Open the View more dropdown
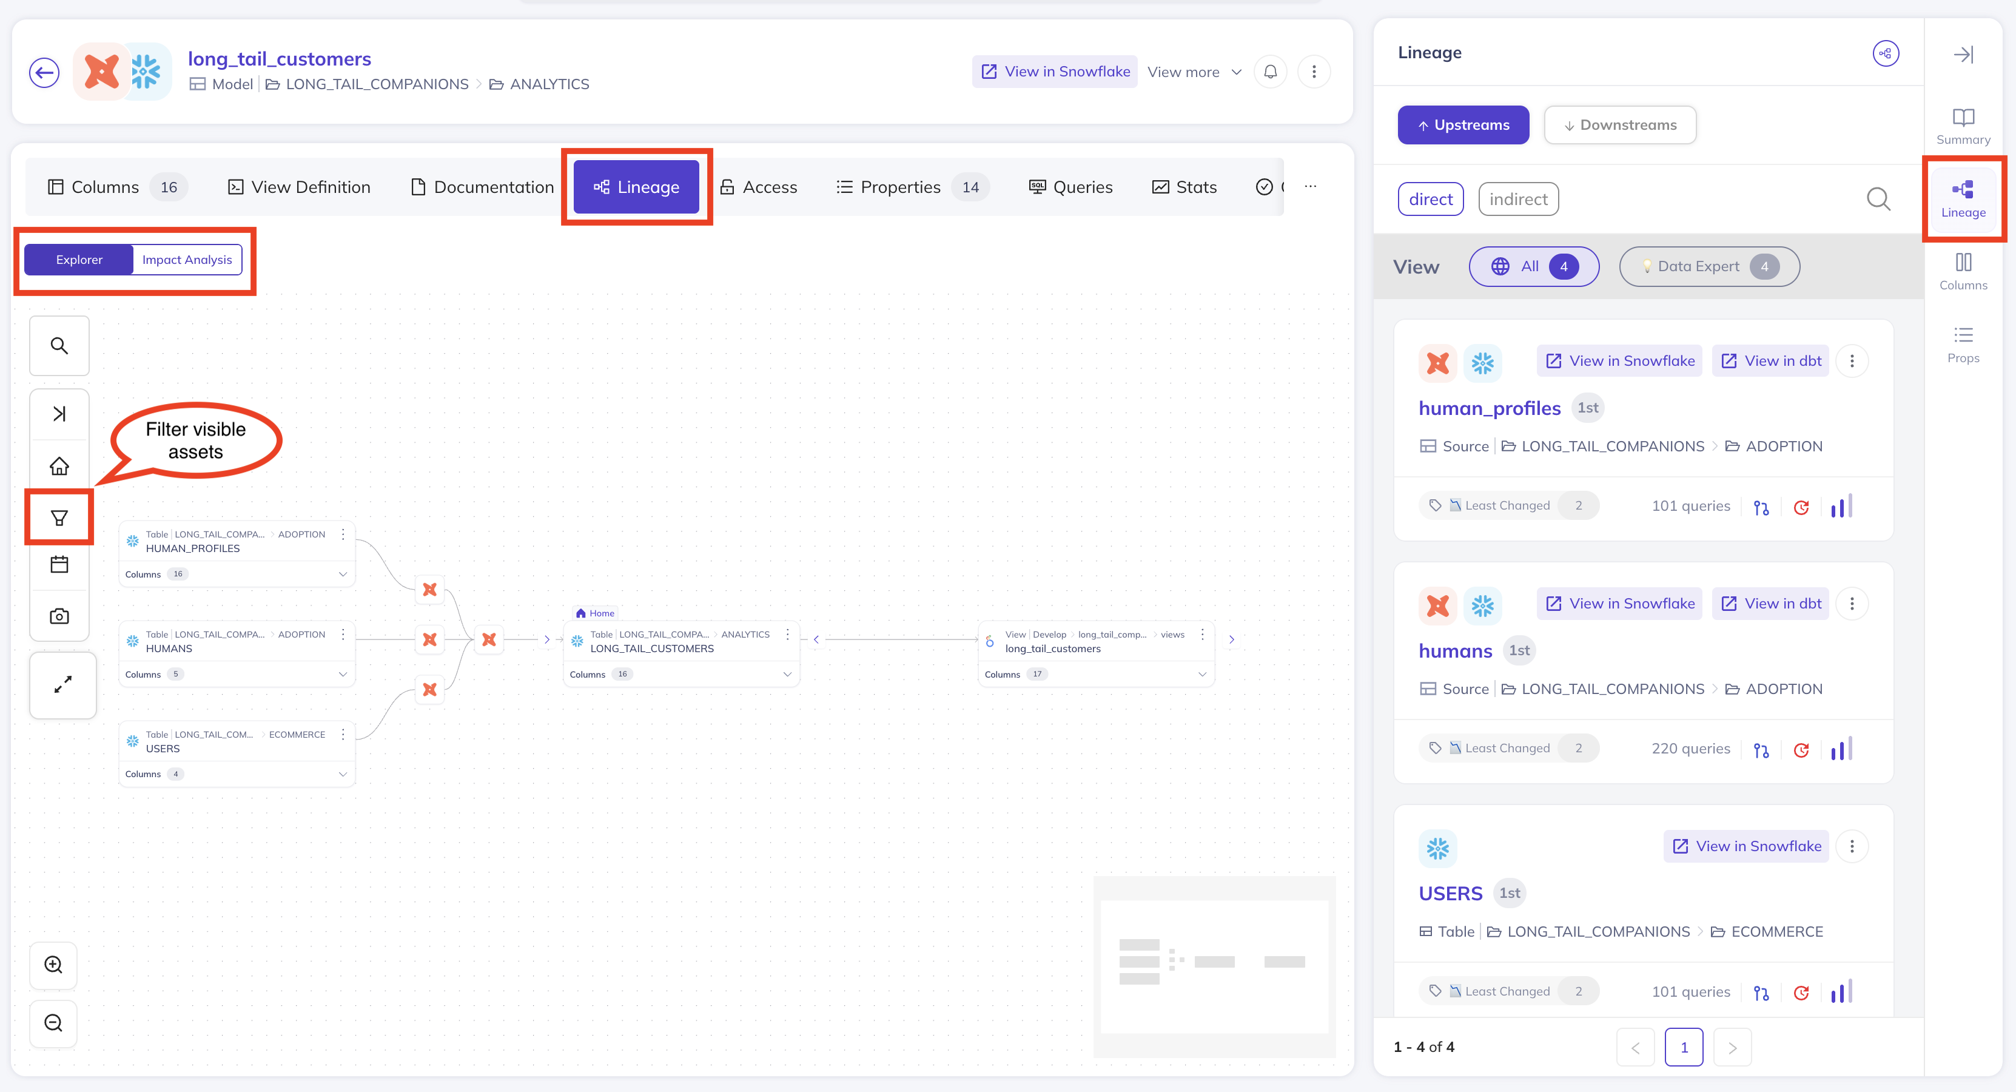2016x1092 pixels. coord(1194,72)
